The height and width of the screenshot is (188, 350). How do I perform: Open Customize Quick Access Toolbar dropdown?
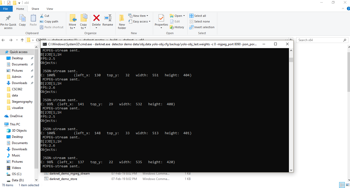[x=19, y=3]
